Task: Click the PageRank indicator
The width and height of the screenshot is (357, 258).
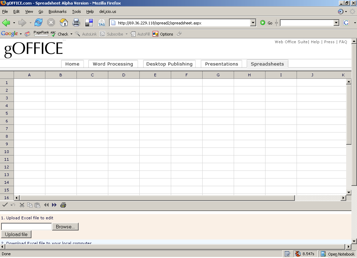Action: [x=41, y=33]
